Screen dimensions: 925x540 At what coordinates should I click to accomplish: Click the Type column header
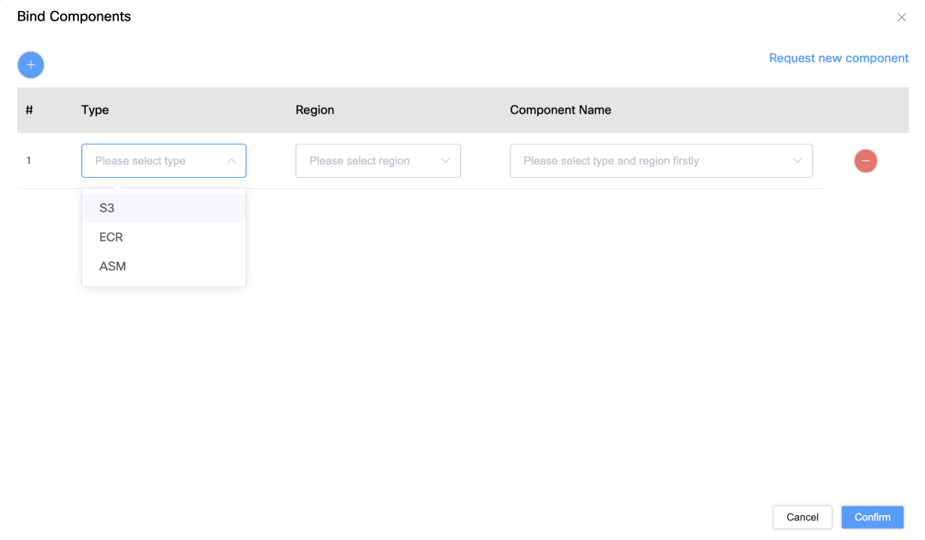(95, 110)
